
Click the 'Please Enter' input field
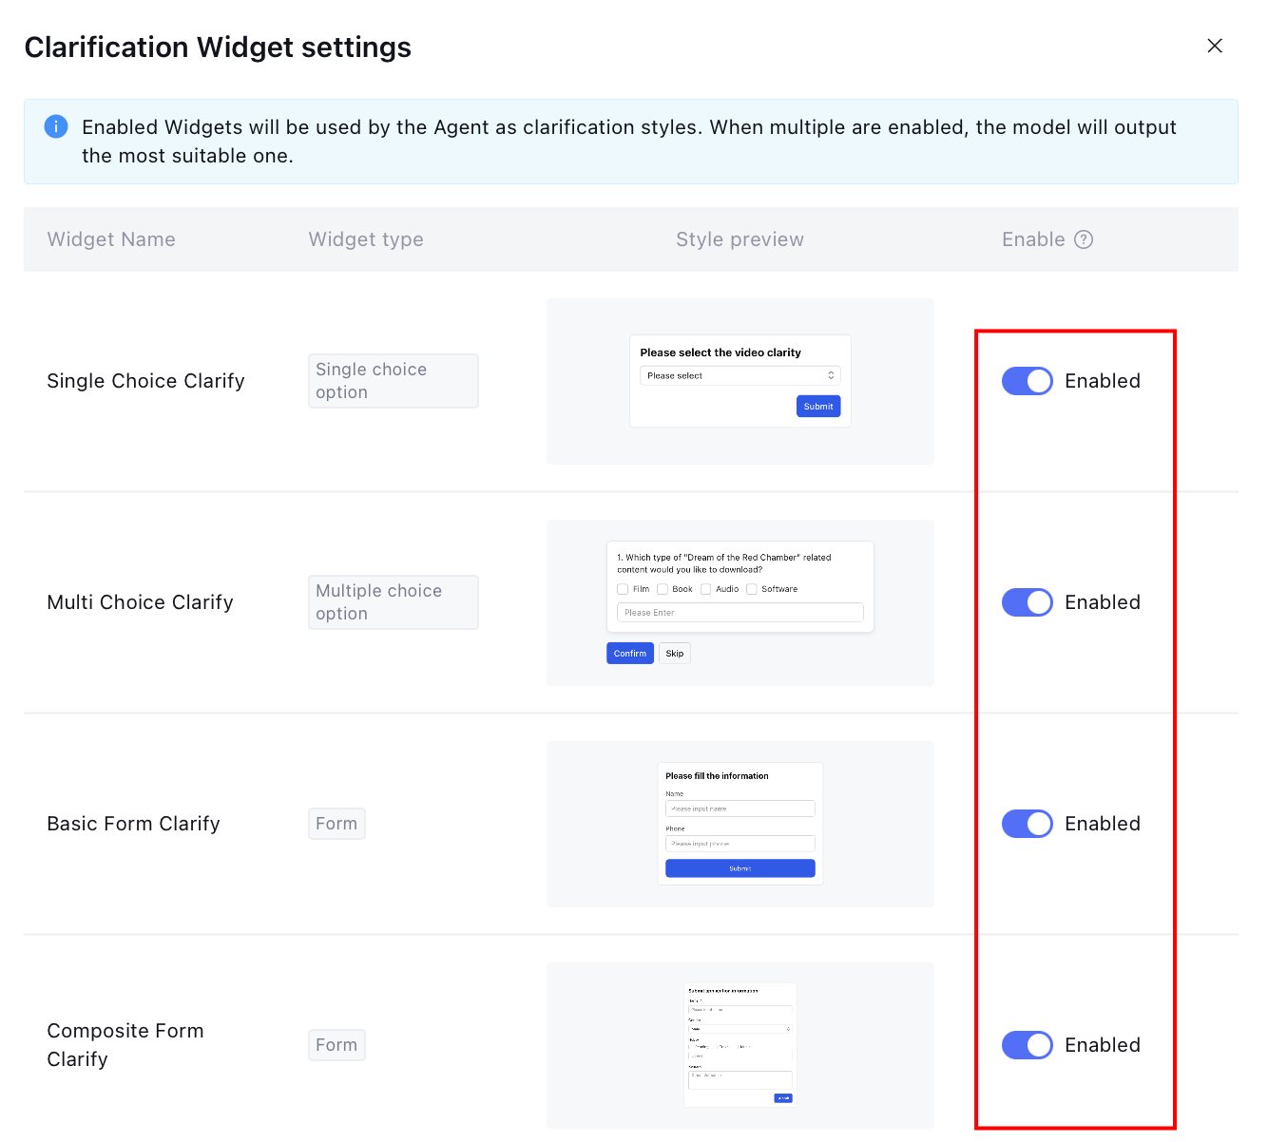point(740,613)
